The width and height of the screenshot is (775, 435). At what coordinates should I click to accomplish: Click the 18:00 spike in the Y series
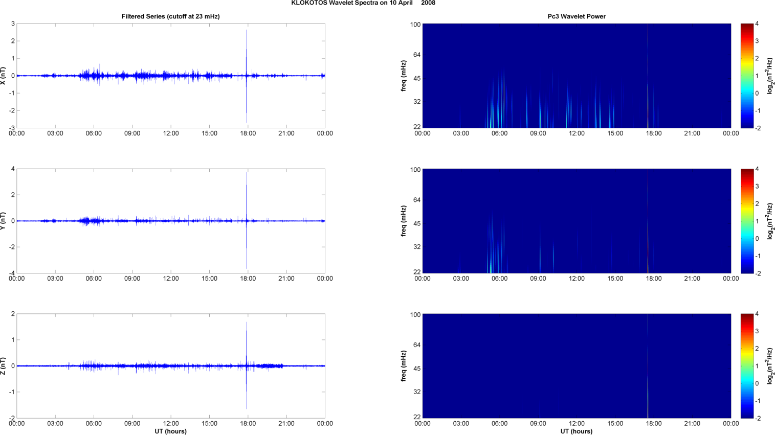tap(246, 194)
